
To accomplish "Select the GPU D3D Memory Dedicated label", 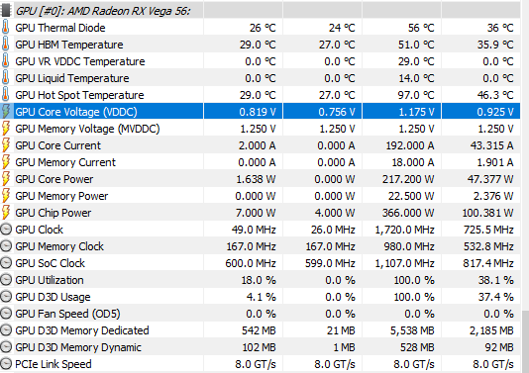I will pos(82,330).
